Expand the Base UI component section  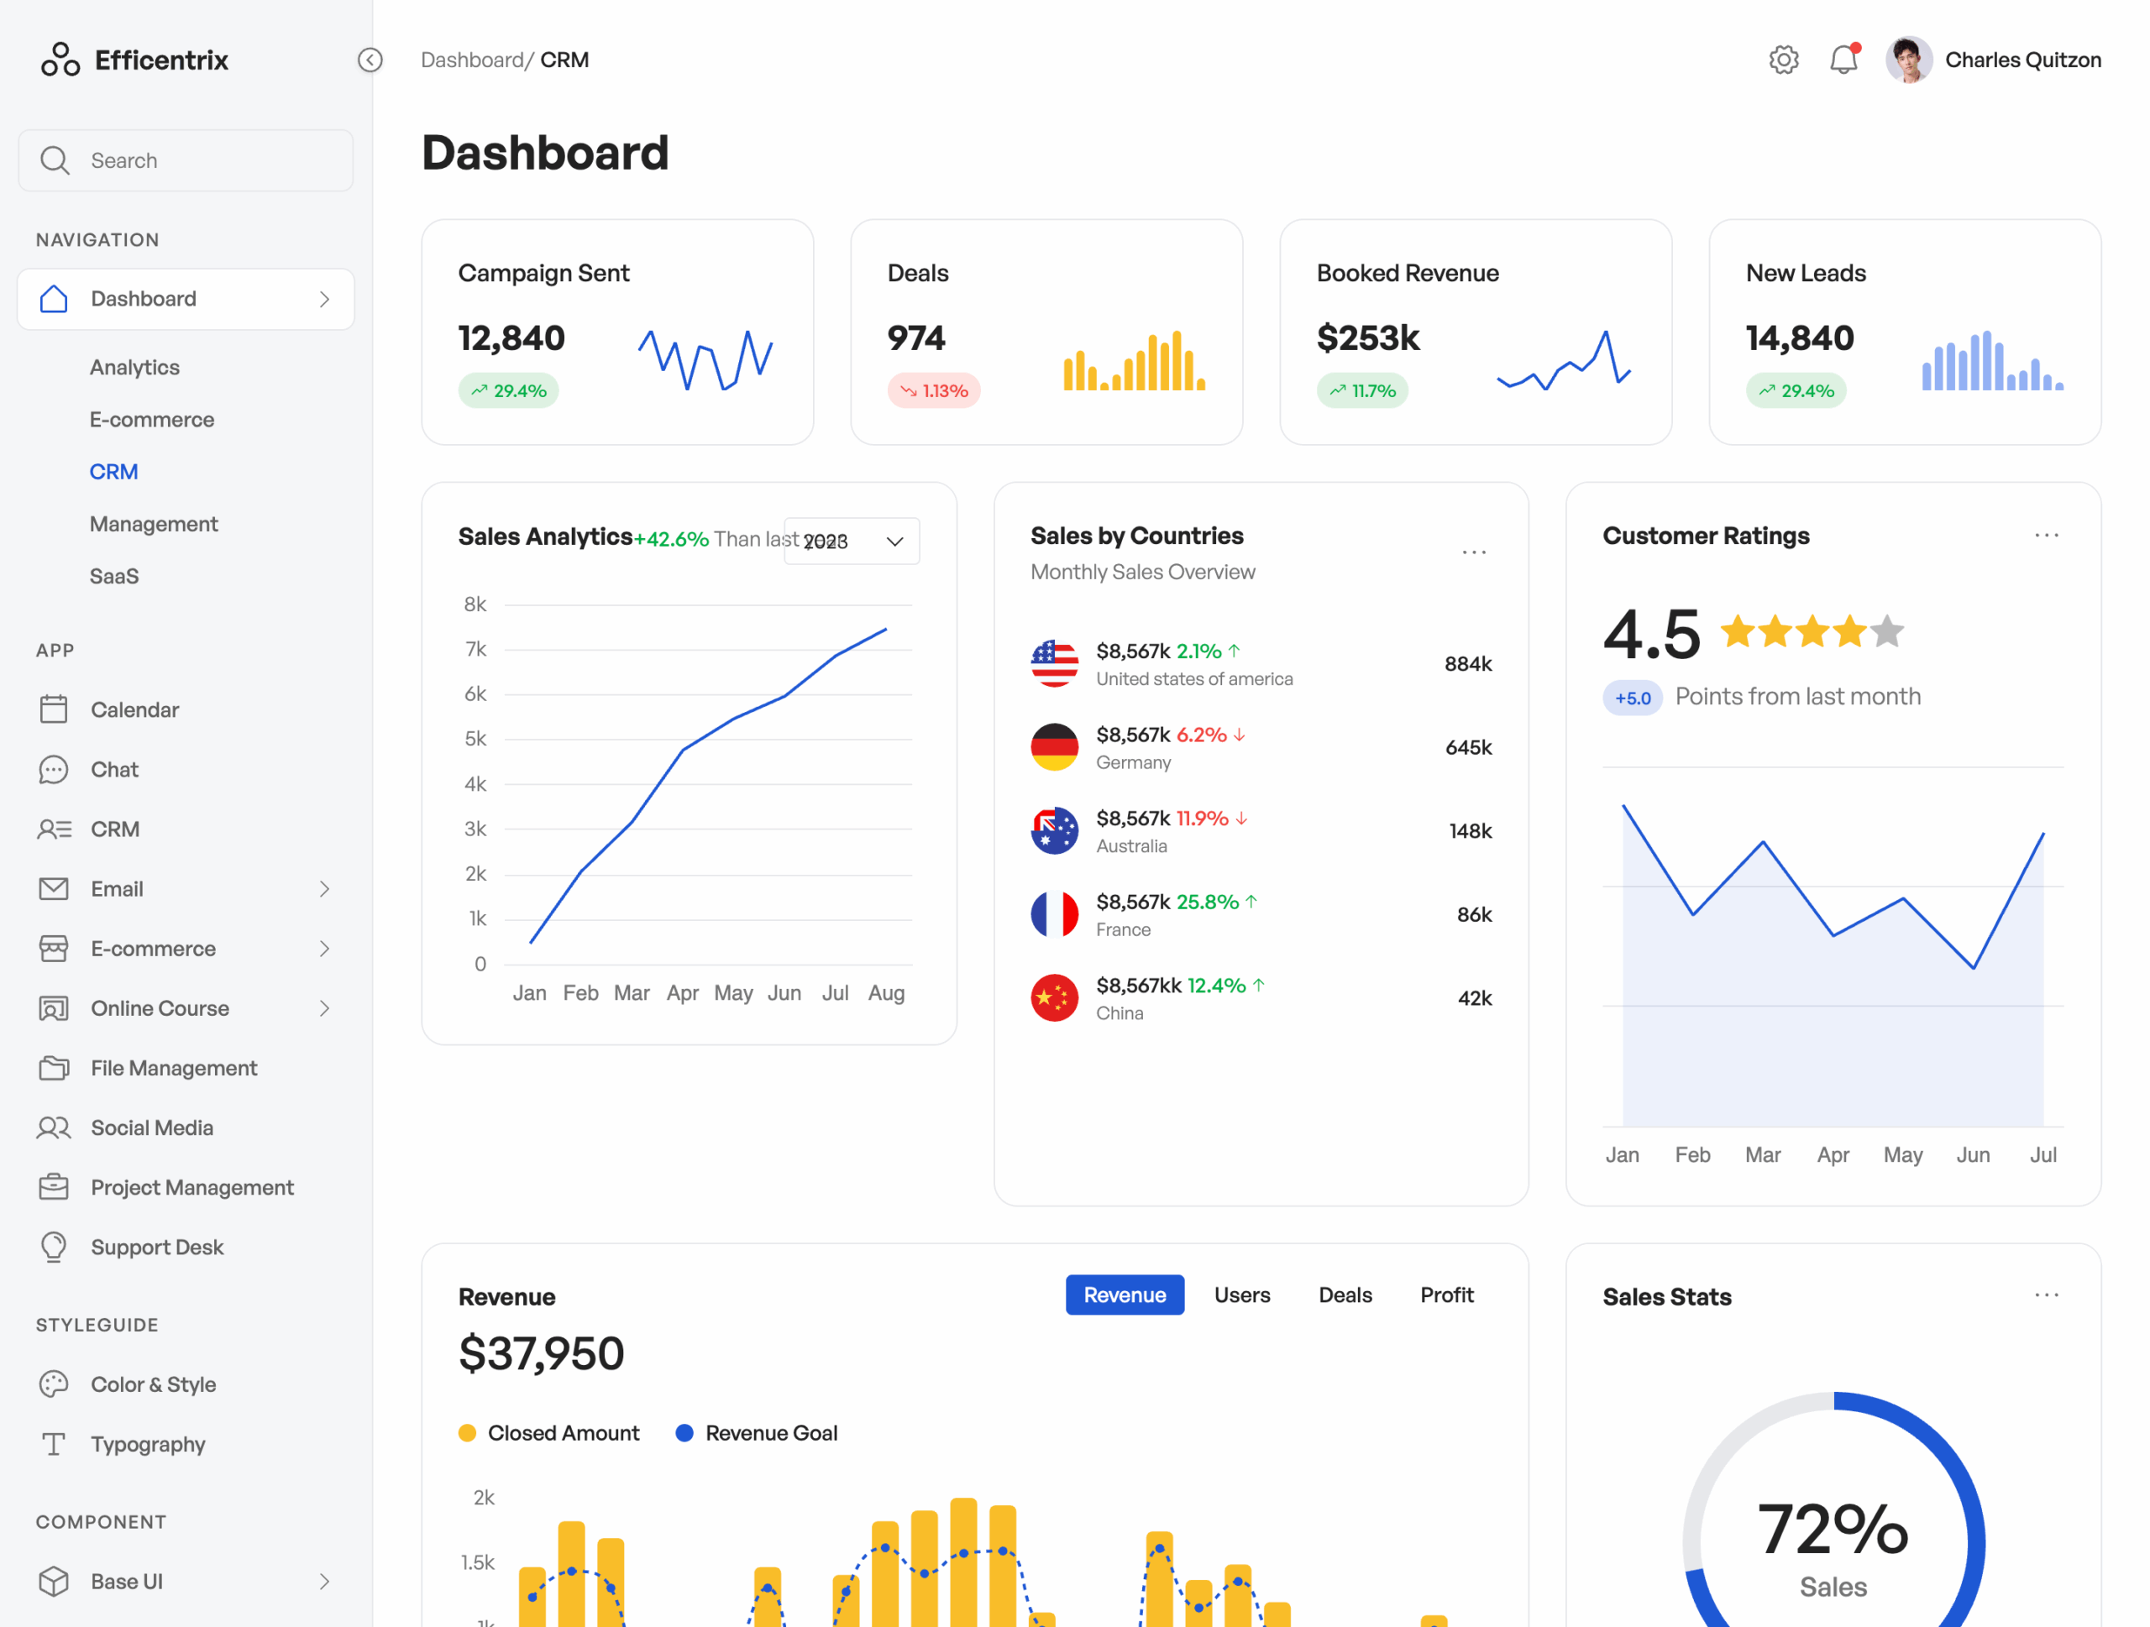[x=325, y=1582]
